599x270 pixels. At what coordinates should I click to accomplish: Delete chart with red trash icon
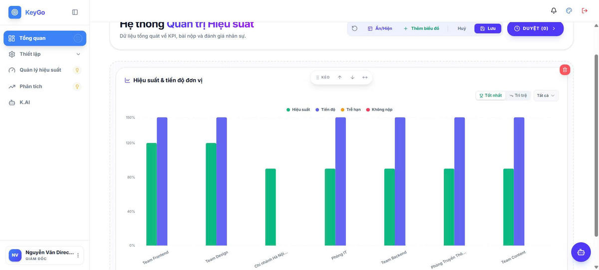pos(565,70)
